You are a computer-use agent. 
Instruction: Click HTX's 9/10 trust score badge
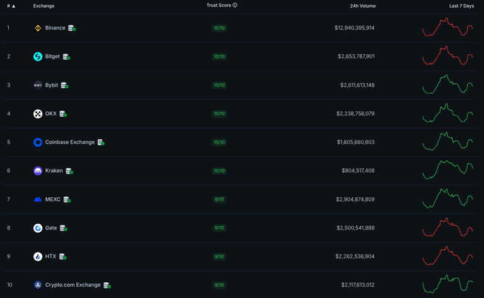[x=219, y=256]
